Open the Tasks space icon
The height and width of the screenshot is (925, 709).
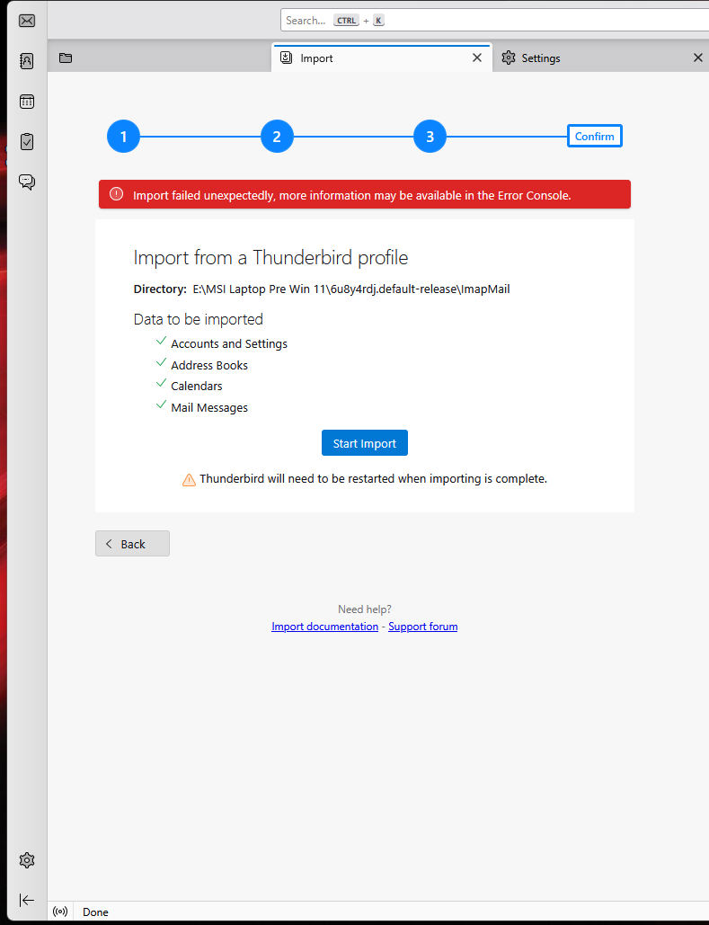[27, 142]
